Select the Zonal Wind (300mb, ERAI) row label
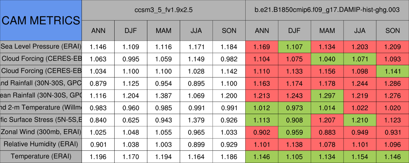 (41, 132)
